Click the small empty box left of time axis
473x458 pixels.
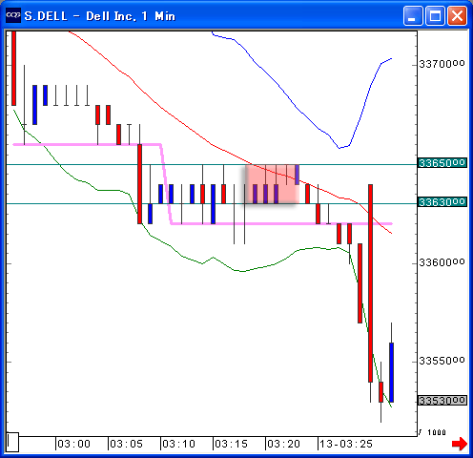point(12,442)
